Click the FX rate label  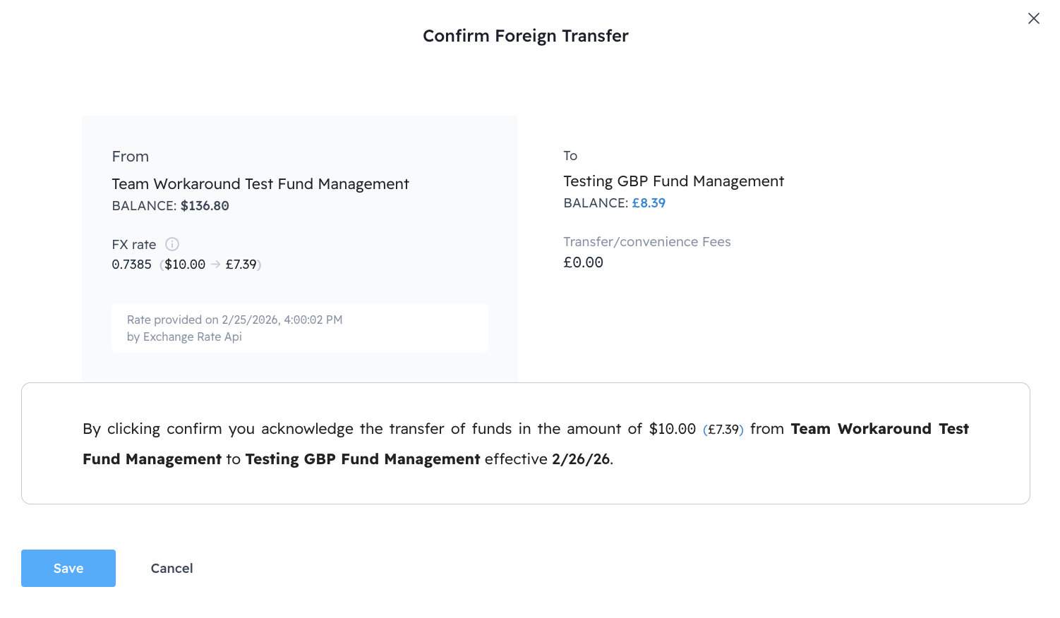tap(133, 245)
